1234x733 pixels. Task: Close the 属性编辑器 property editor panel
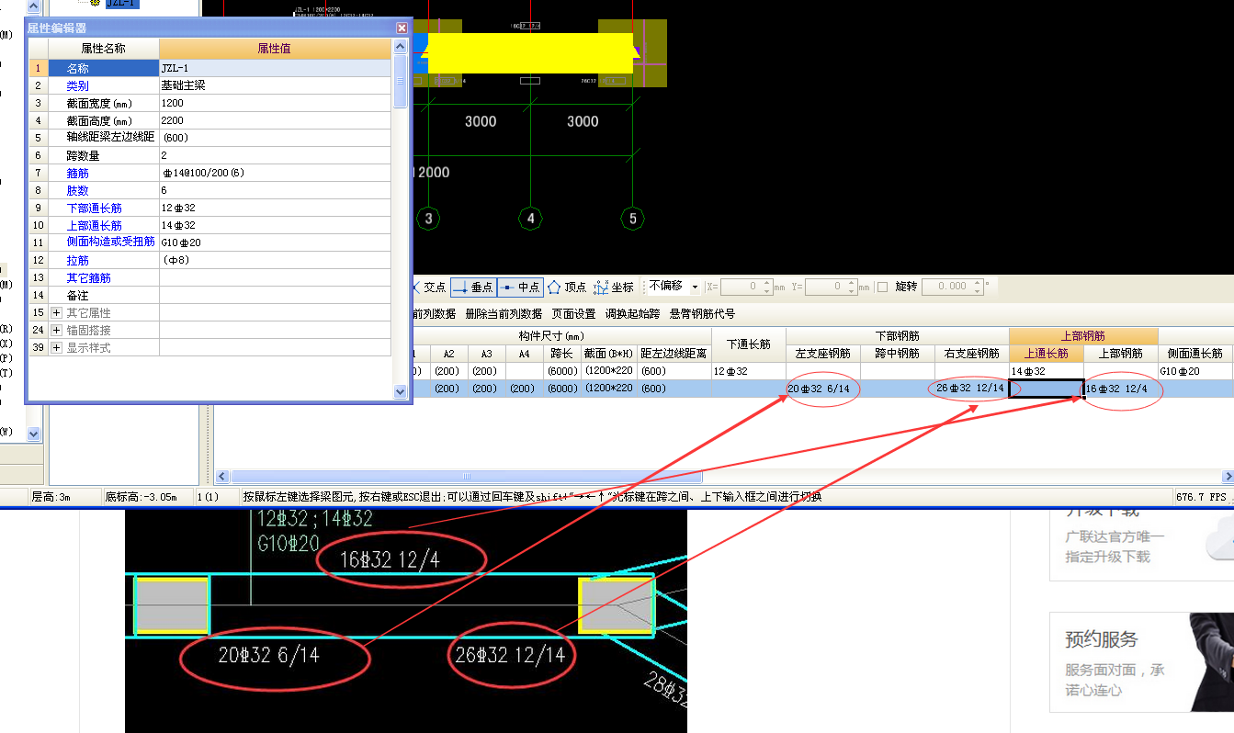402,28
